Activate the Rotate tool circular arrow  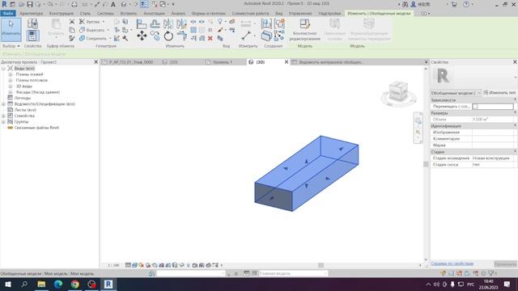[168, 36]
